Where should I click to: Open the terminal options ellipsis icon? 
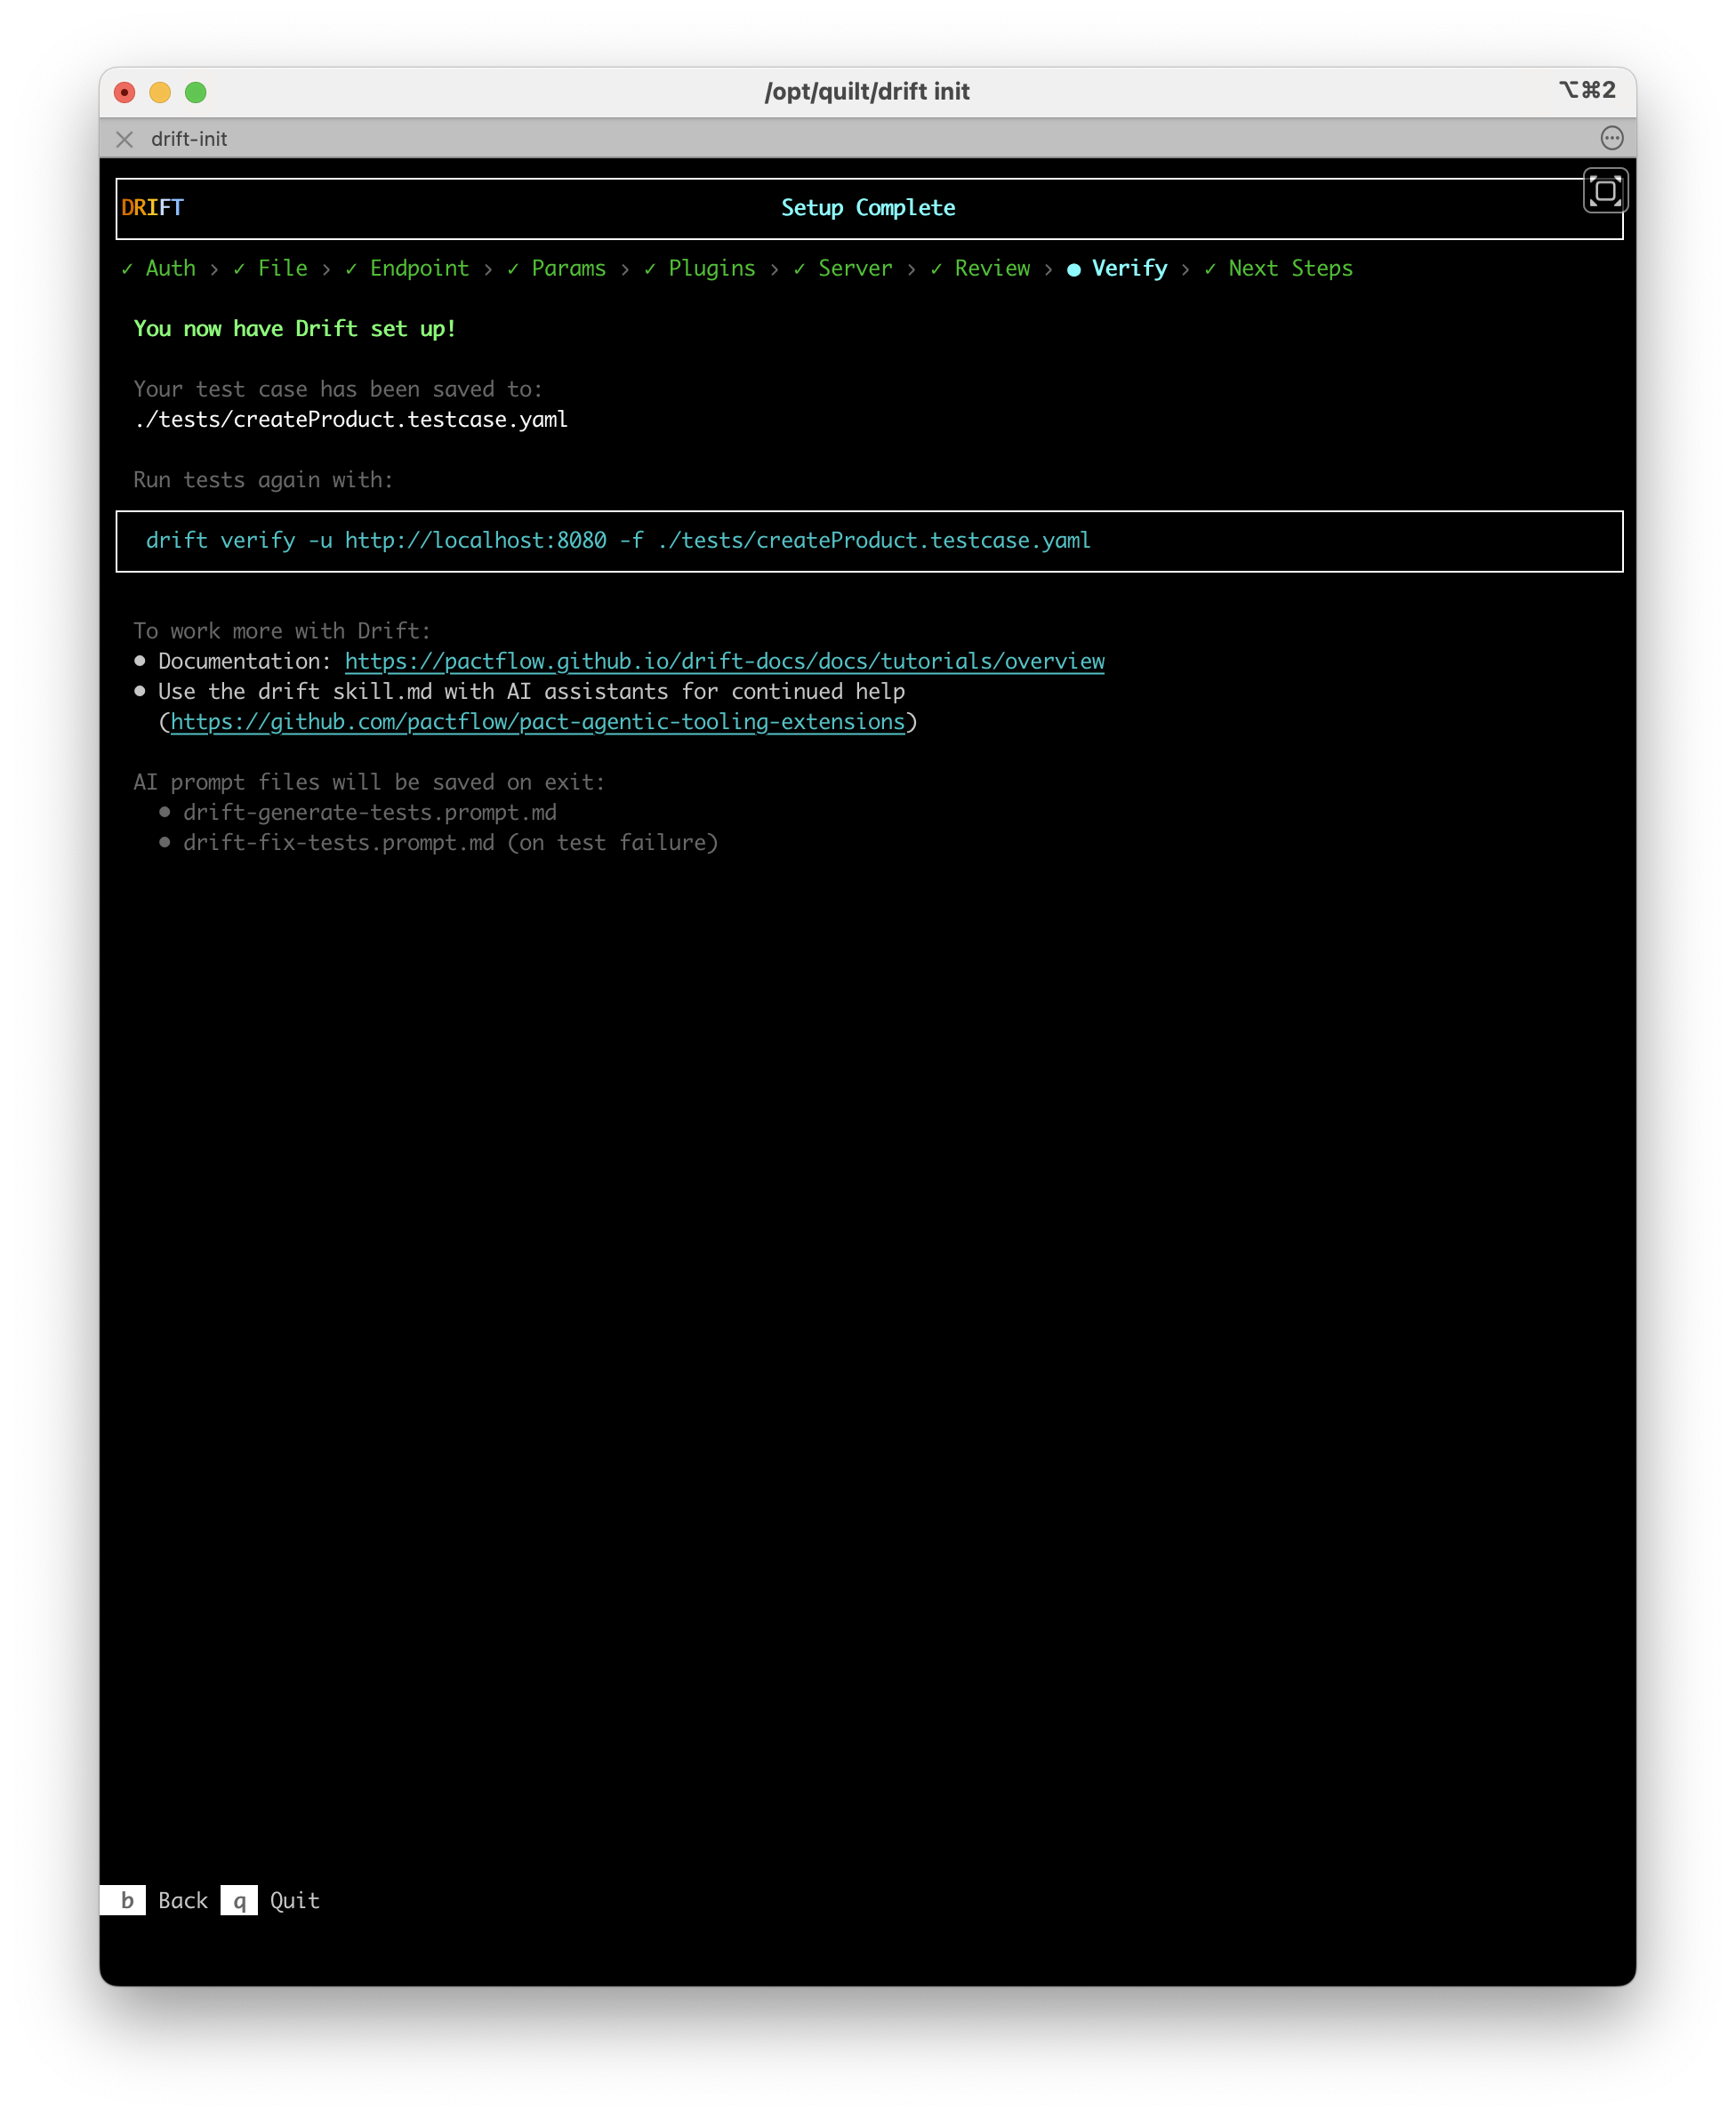pos(1612,139)
